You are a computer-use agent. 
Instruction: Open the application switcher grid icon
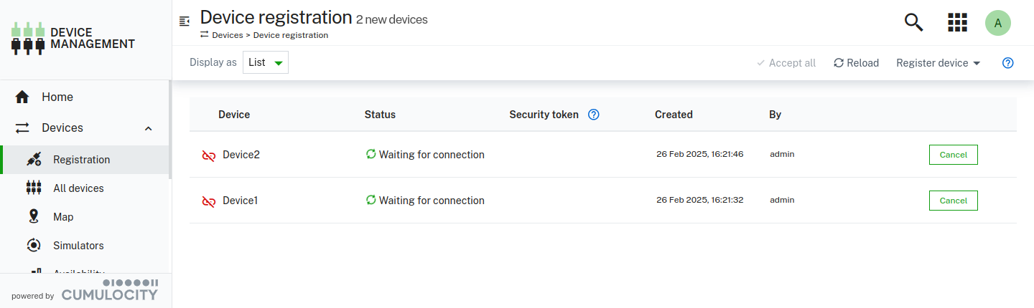coord(958,22)
